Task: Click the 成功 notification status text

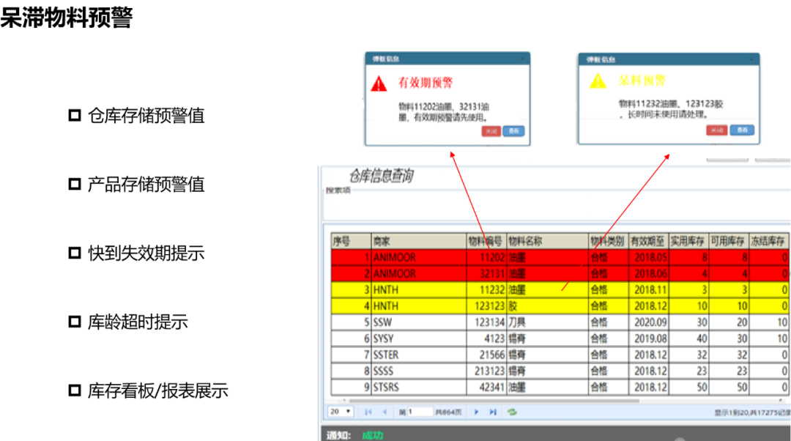Action: [x=373, y=435]
